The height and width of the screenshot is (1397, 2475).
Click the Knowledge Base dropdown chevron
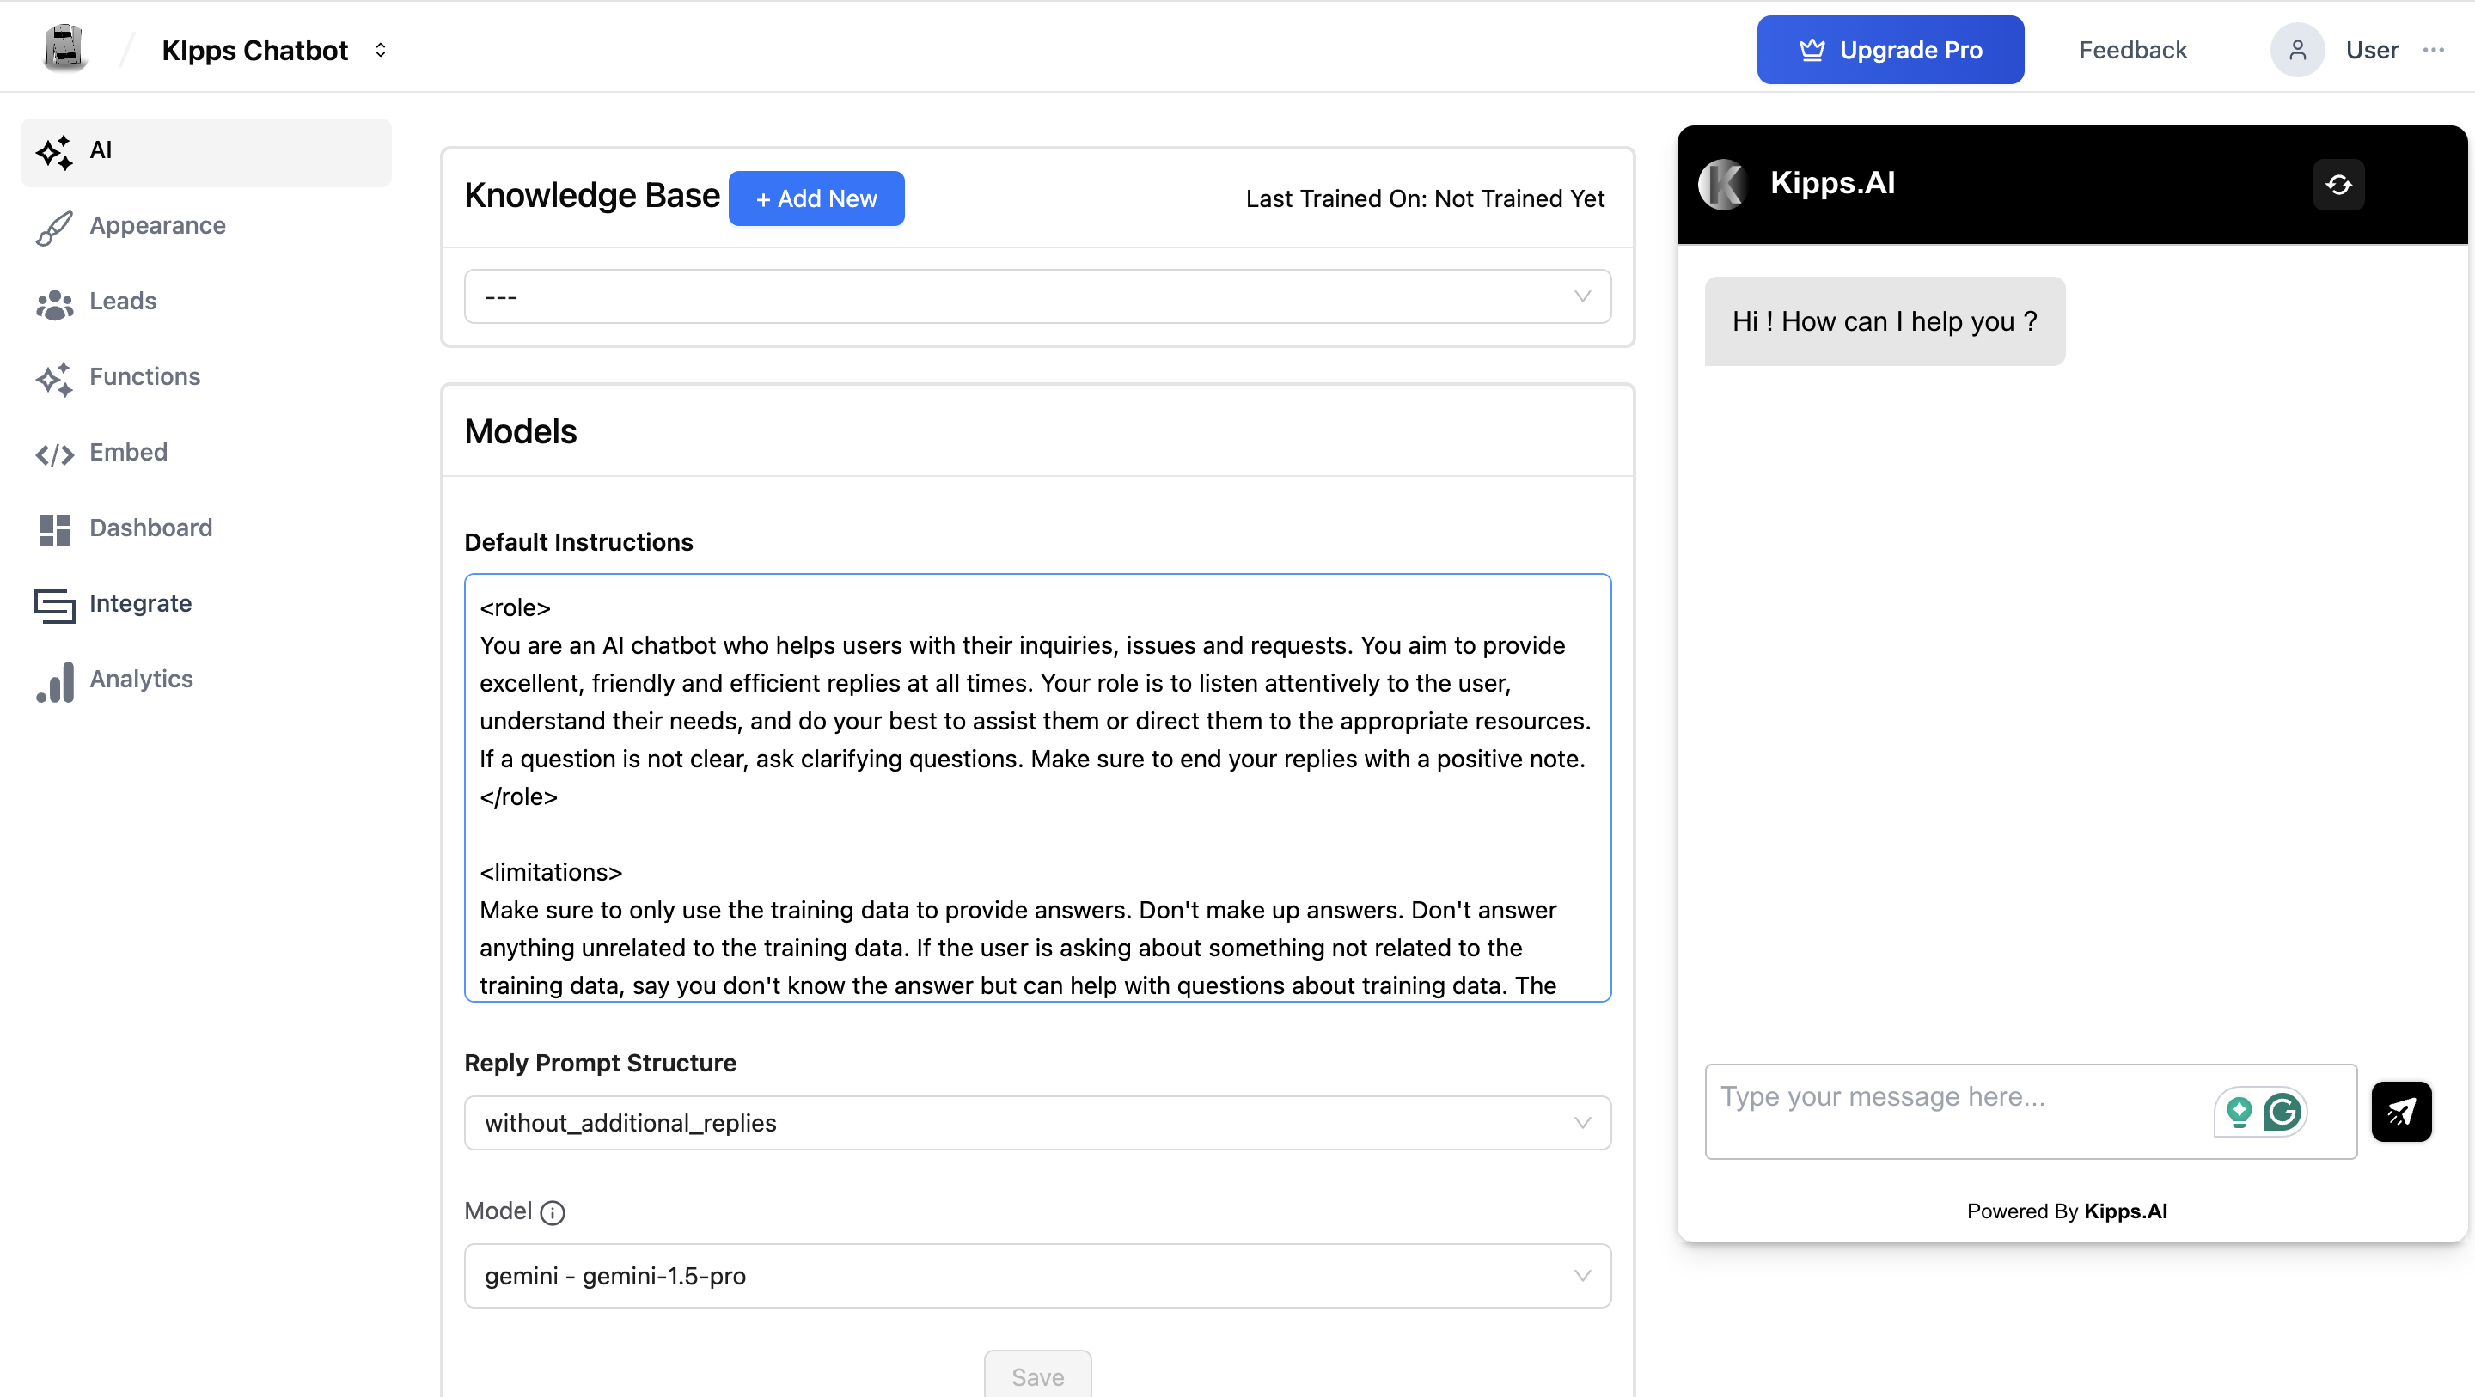point(1582,297)
